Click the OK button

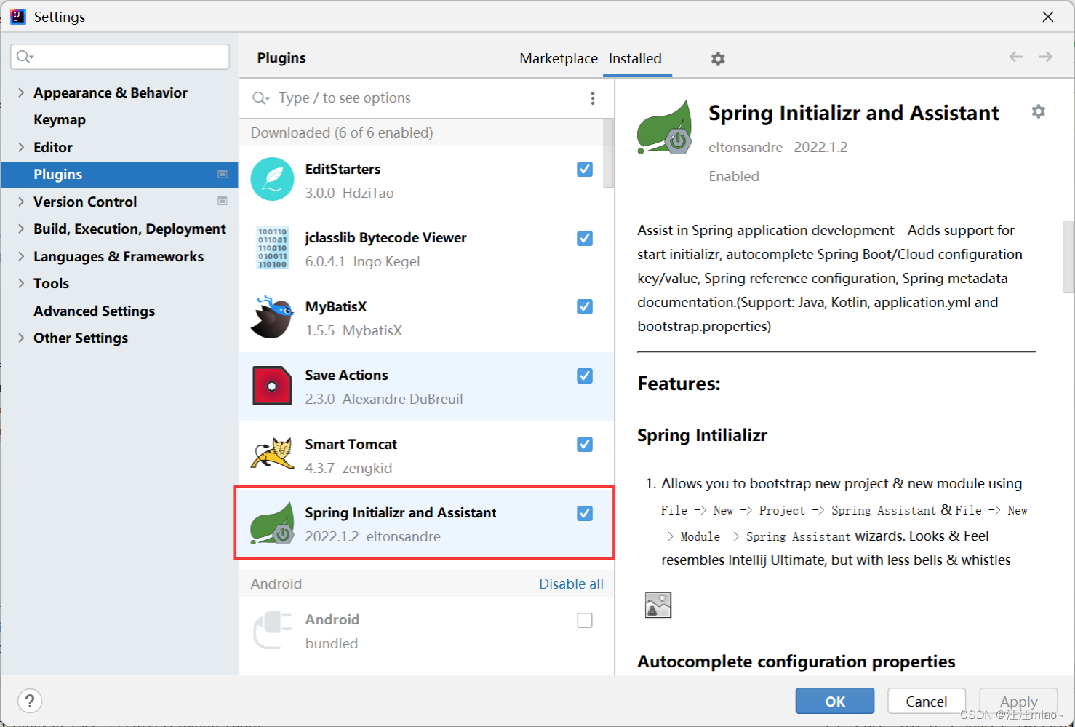835,701
